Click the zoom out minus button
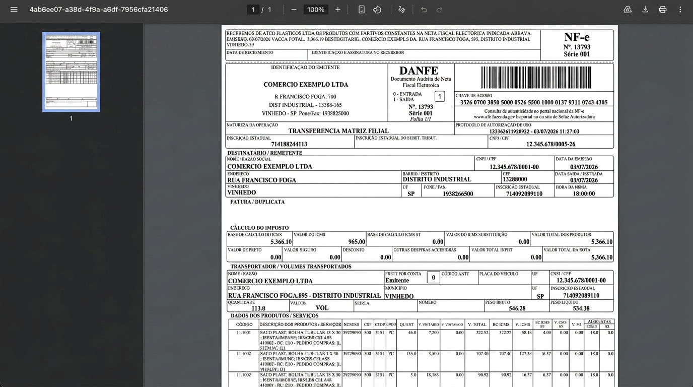 (294, 10)
